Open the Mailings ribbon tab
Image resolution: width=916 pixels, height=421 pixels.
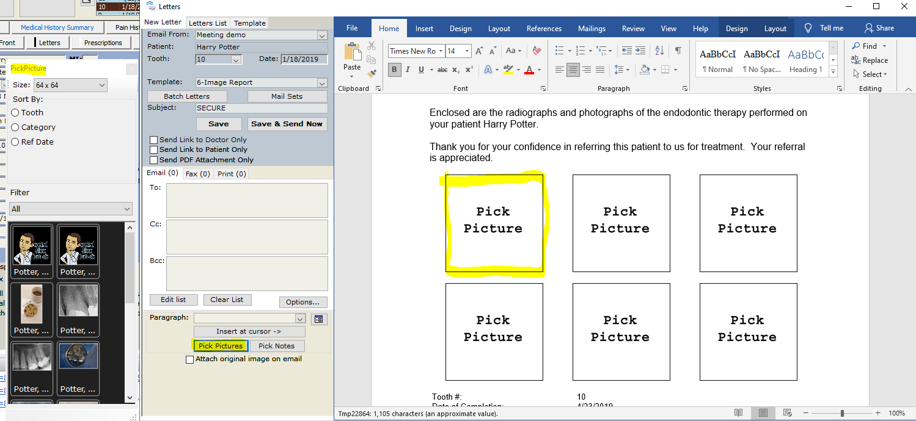(592, 29)
